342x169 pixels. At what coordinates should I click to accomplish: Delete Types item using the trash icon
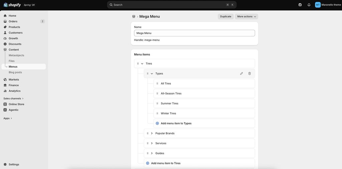(249, 73)
